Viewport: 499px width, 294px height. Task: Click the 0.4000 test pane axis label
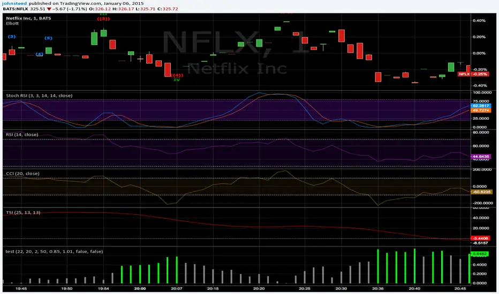click(480, 265)
